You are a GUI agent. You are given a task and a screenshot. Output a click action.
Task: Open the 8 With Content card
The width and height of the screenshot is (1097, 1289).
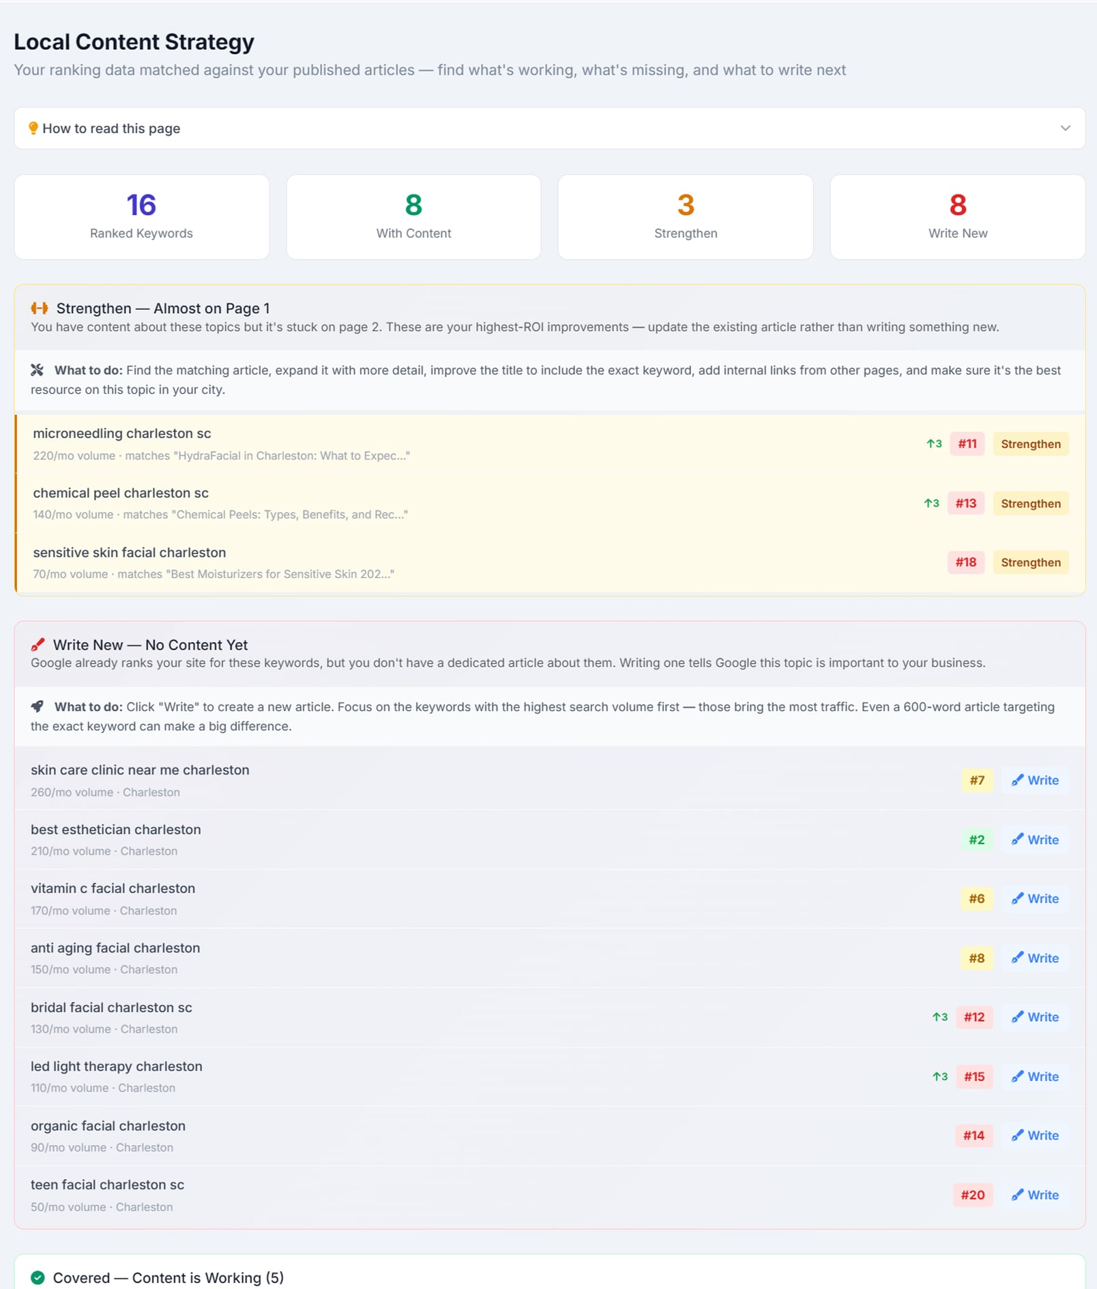coord(413,217)
